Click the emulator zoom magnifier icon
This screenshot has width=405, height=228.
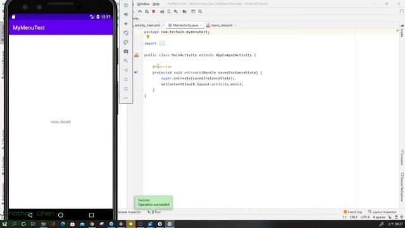tap(126, 61)
